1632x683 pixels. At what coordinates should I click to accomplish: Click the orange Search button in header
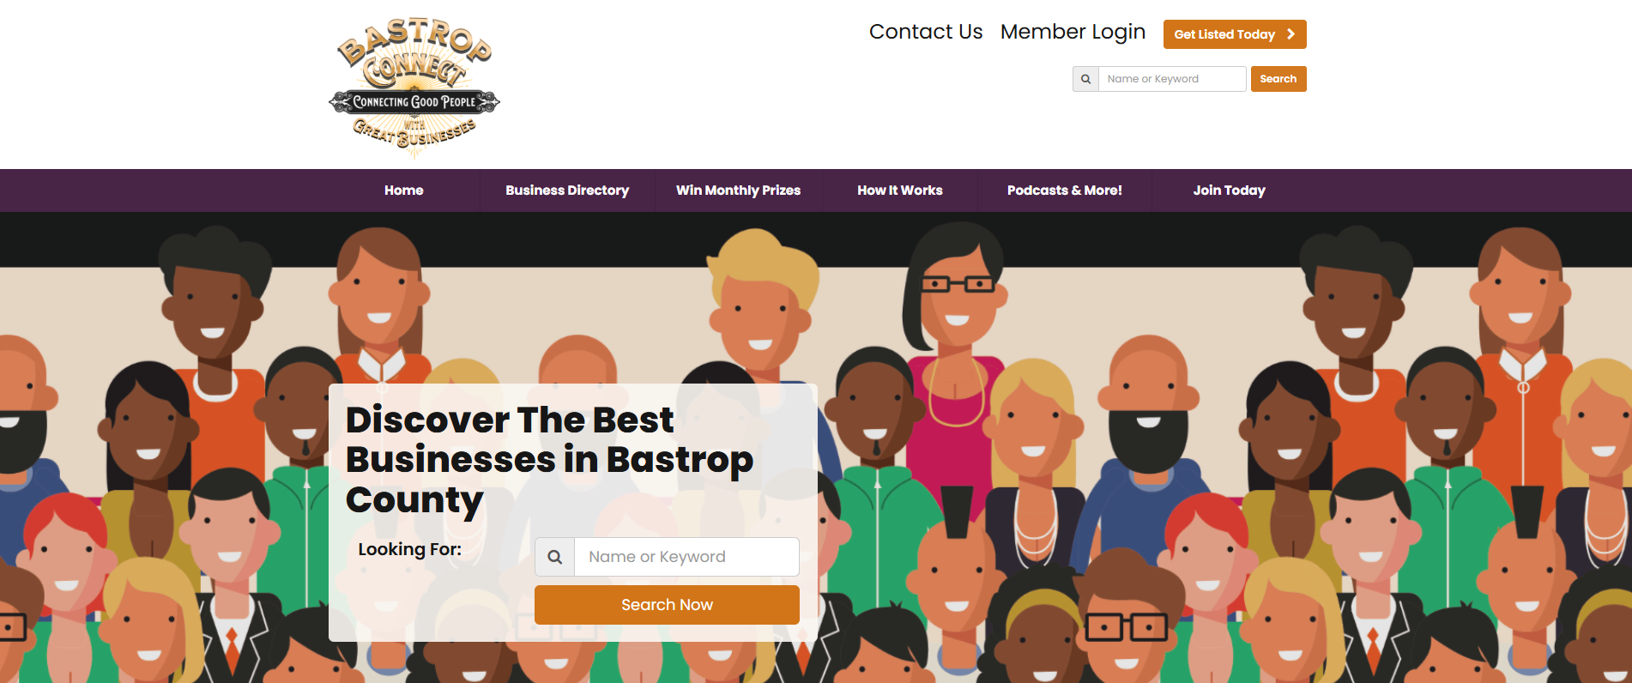1278,79
